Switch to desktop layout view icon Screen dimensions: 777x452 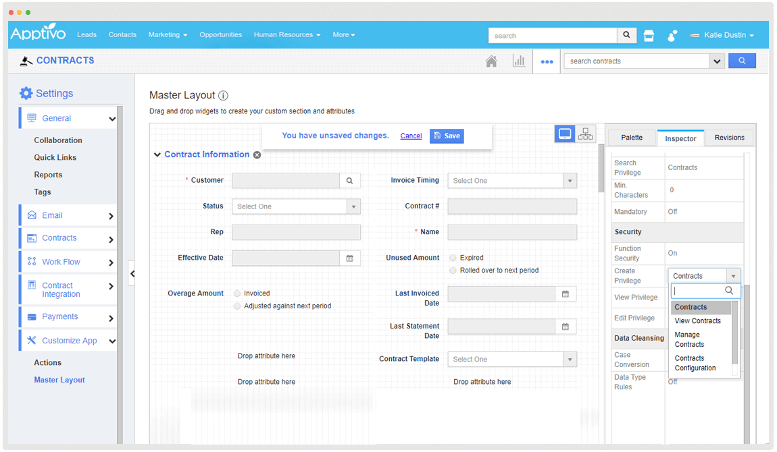tap(565, 134)
